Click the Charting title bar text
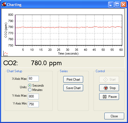128x123 pixels. pyautogui.click(x=14, y=5)
